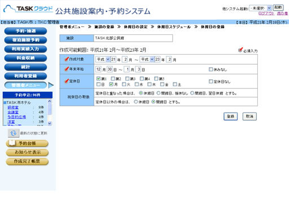Open the 洋室 reservation link
The width and height of the screenshot is (289, 216).
(11, 121)
